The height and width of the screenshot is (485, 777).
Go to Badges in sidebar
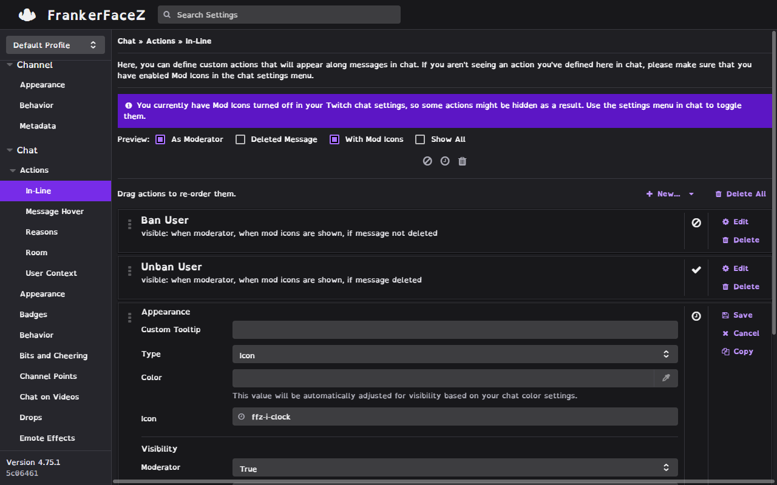coord(33,315)
